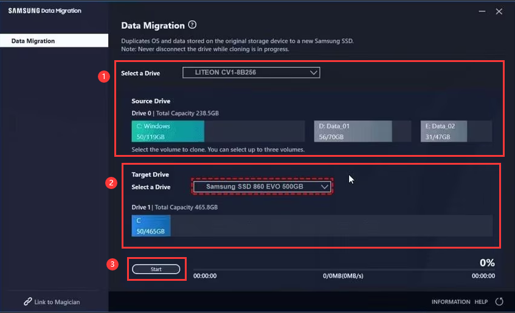Viewport: 515px width, 313px height.
Task: Click the refresh icon beside HELP
Action: [x=499, y=301]
